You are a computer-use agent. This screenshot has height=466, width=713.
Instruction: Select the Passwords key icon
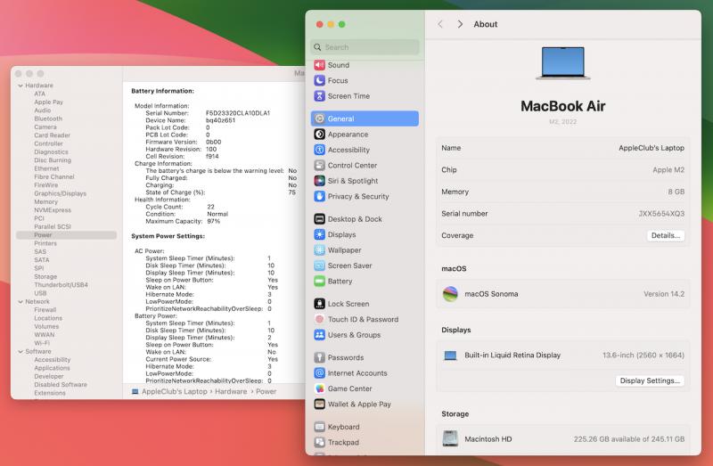(x=319, y=357)
